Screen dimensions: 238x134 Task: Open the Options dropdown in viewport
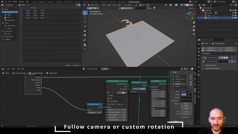pyautogui.click(x=192, y=8)
